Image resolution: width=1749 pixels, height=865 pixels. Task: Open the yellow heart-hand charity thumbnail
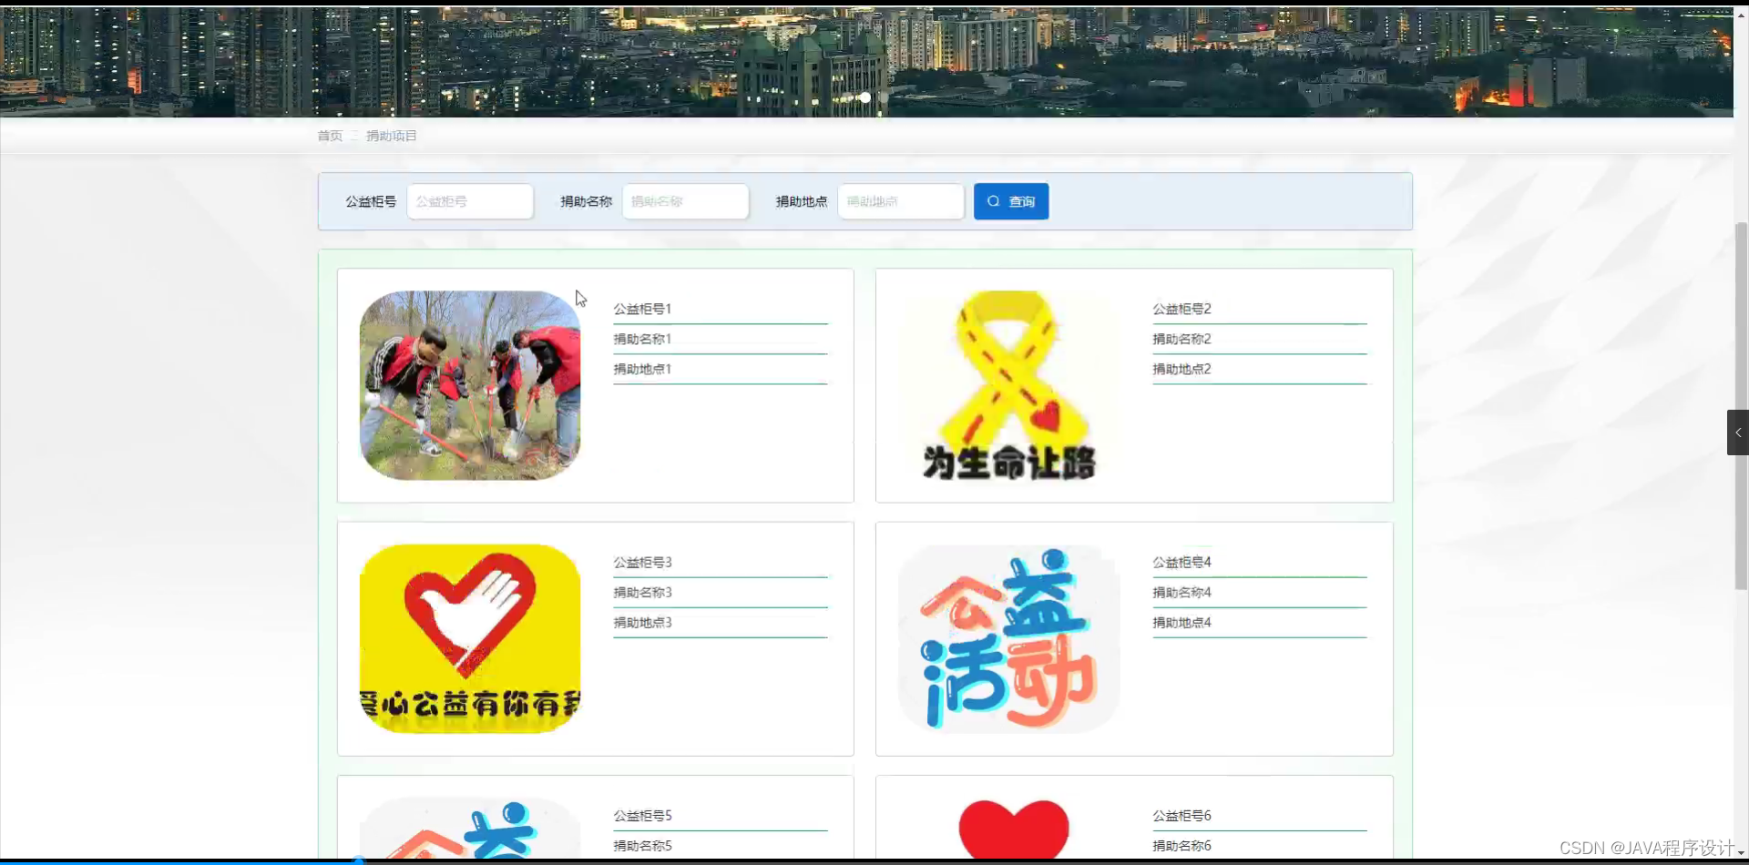(x=470, y=639)
